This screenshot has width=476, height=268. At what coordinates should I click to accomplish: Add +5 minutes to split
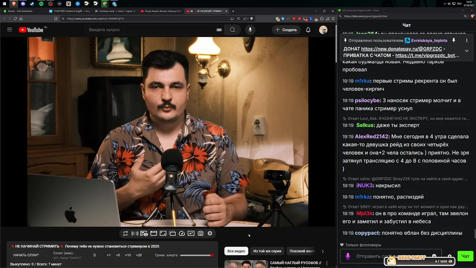click(118, 255)
